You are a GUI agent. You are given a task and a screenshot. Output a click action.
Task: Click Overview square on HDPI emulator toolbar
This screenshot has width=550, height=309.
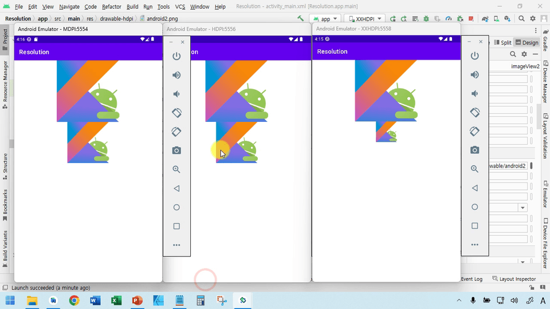[x=176, y=227]
